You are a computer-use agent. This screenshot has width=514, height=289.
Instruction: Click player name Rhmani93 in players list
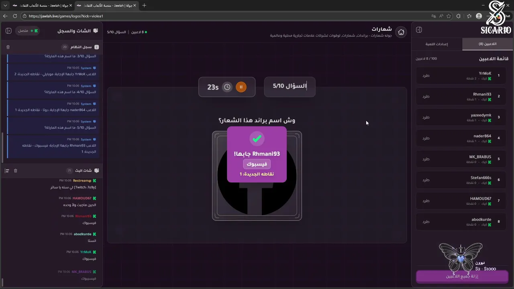[x=482, y=94]
